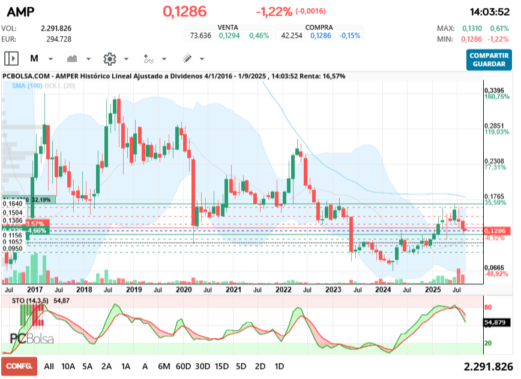Select the 6M time range
The image size is (521, 379).
tap(164, 366)
